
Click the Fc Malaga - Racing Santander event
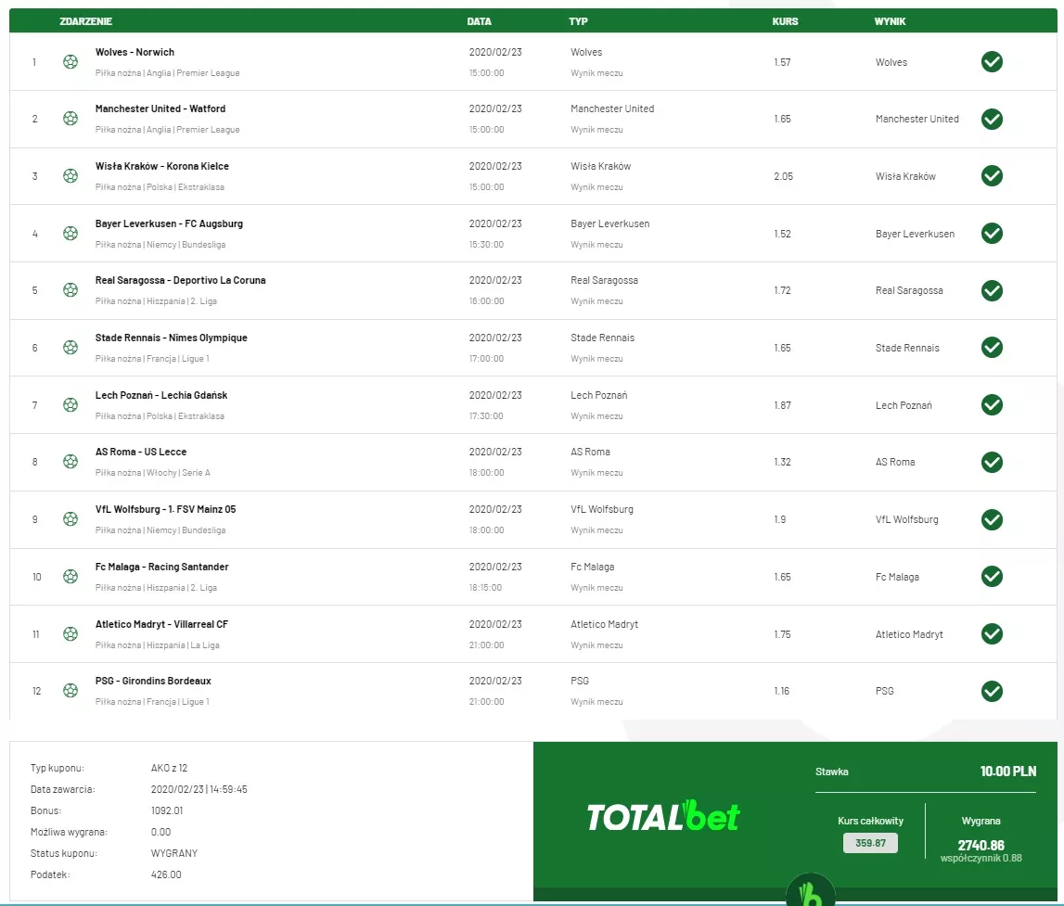pyautogui.click(x=161, y=567)
